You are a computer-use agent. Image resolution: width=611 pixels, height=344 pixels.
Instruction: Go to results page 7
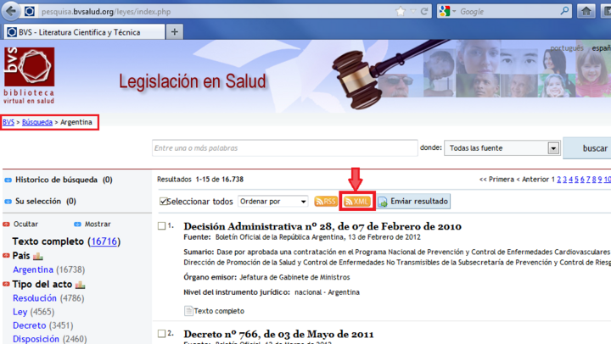click(588, 180)
